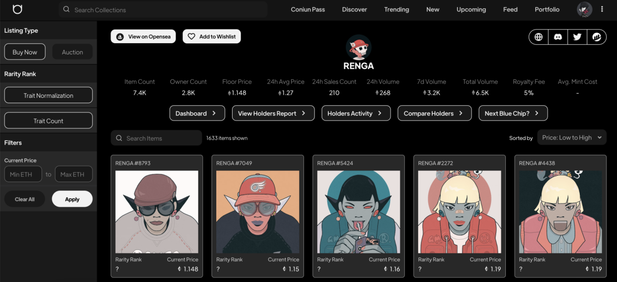
Task: Open the Price: Low to High sort dropdown
Action: pos(572,137)
